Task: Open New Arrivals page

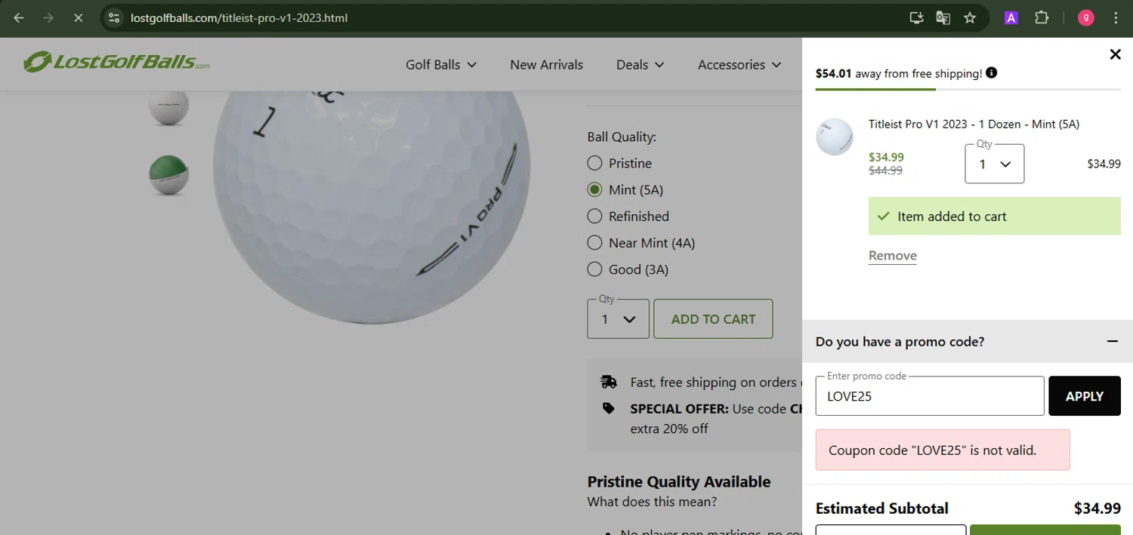Action: [x=546, y=64]
